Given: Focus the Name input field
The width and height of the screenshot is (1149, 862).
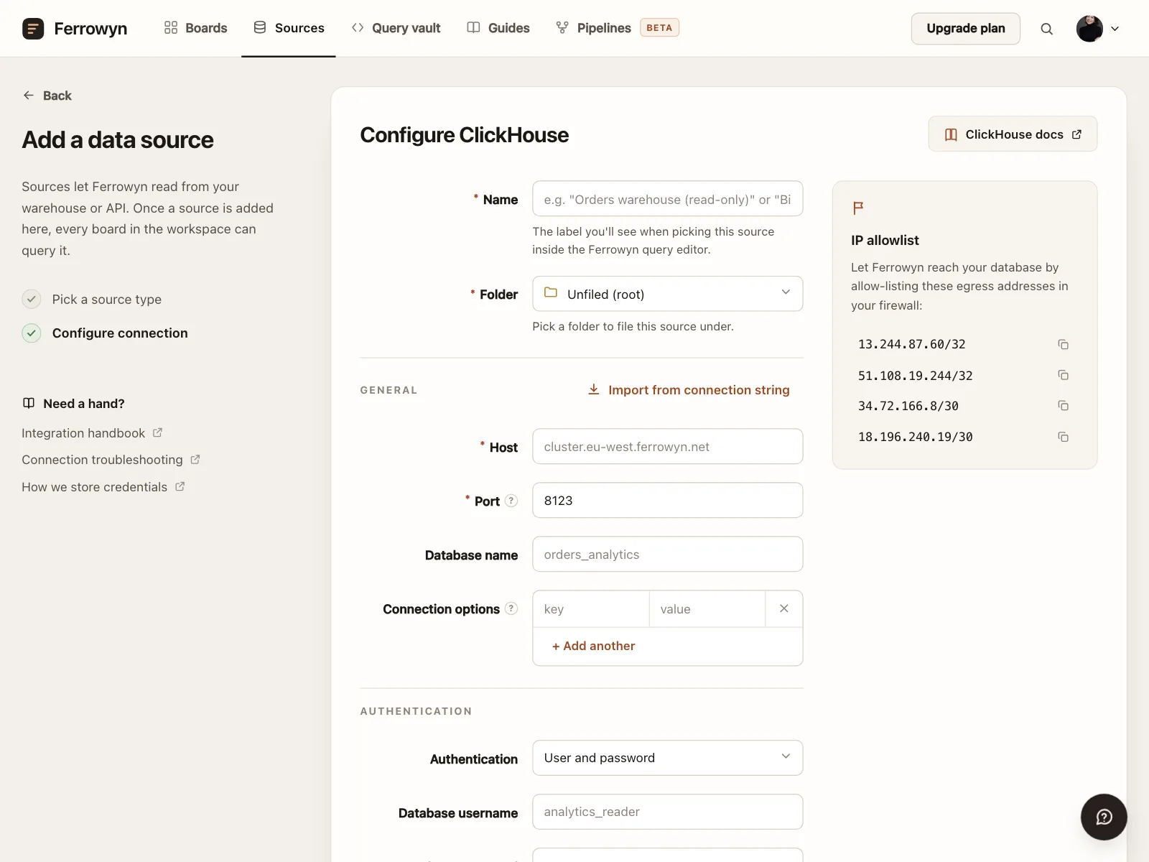Looking at the screenshot, I should point(668,199).
